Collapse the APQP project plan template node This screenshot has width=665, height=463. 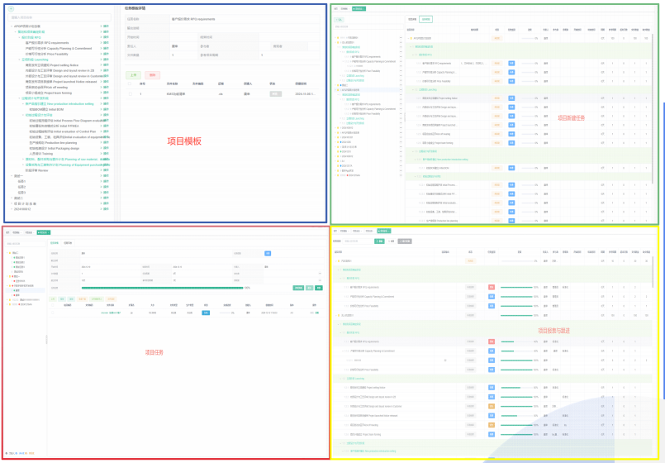point(12,26)
